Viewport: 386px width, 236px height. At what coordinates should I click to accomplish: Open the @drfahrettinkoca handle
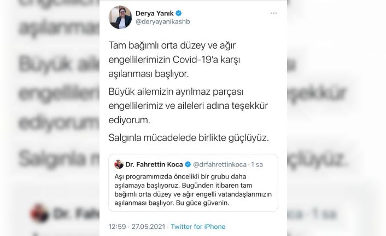tap(220, 164)
